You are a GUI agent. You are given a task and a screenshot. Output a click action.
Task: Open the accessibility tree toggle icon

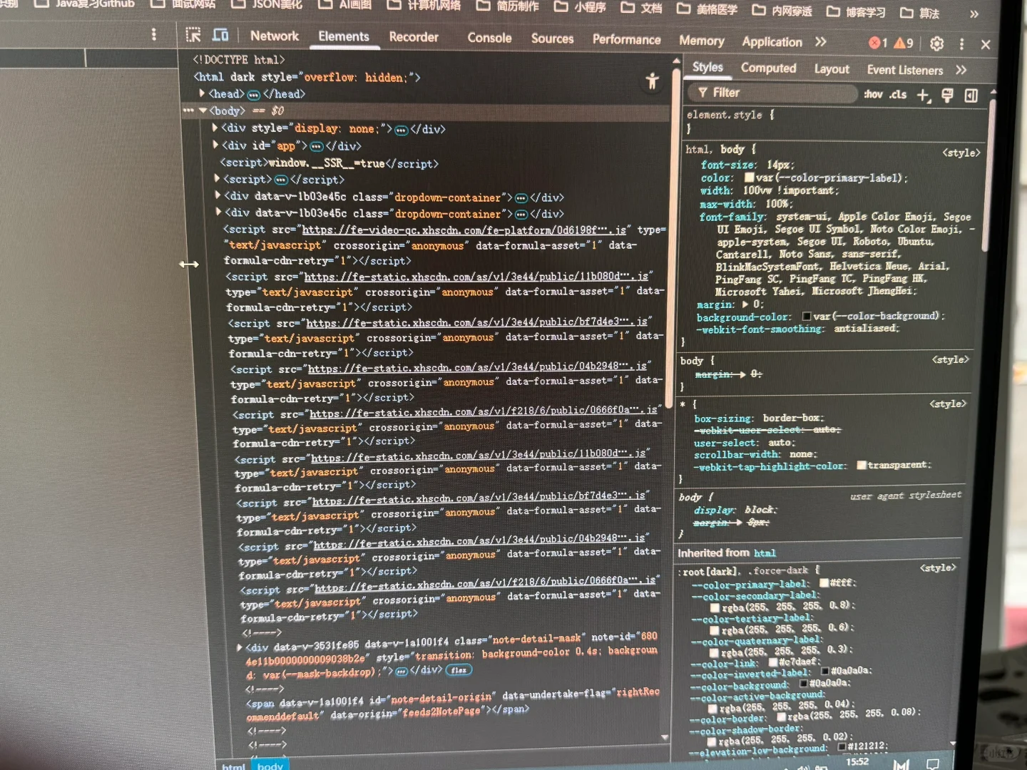click(652, 81)
